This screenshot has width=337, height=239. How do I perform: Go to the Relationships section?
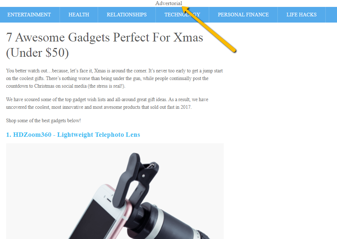click(x=127, y=15)
